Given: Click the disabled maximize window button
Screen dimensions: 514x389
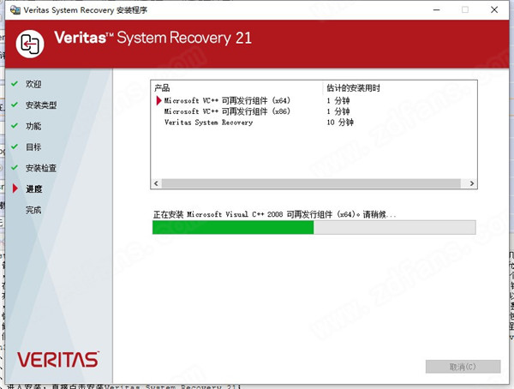Looking at the screenshot, I should (x=465, y=9).
